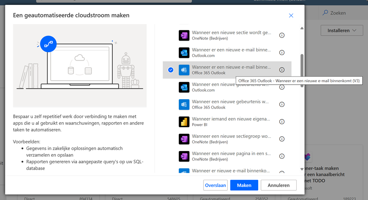368x200 pixels.
Task: Click OneNote icon for nieuwe pagina trigger
Action: (184, 156)
